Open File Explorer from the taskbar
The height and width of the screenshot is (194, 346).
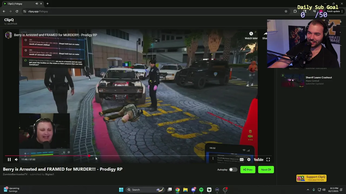tap(185, 190)
